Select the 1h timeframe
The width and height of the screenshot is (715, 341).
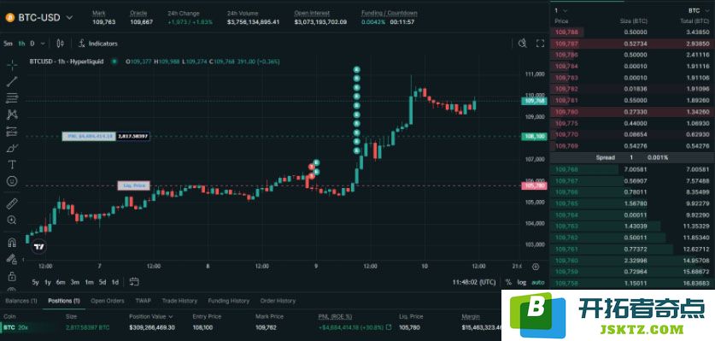click(x=22, y=44)
